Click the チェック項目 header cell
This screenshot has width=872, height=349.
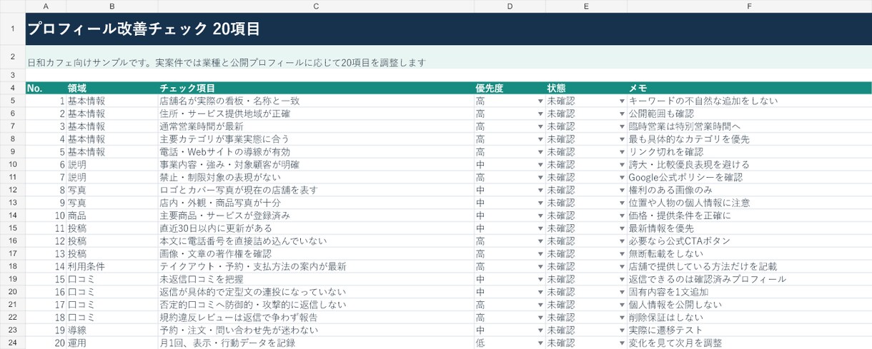pyautogui.click(x=316, y=88)
